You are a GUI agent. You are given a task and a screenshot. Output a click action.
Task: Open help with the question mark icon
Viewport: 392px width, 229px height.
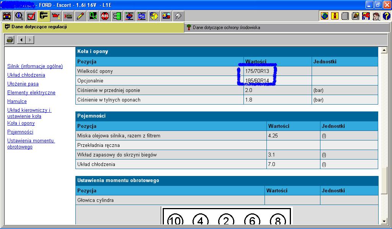pyautogui.click(x=386, y=16)
